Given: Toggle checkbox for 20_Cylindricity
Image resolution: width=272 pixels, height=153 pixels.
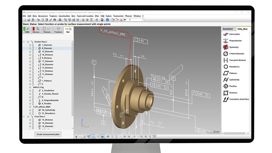Looking at the screenshot, I should [30, 110].
